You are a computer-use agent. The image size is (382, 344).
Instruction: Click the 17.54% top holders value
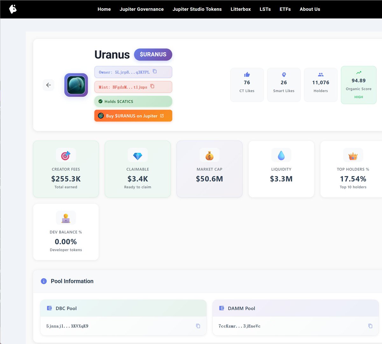point(353,179)
